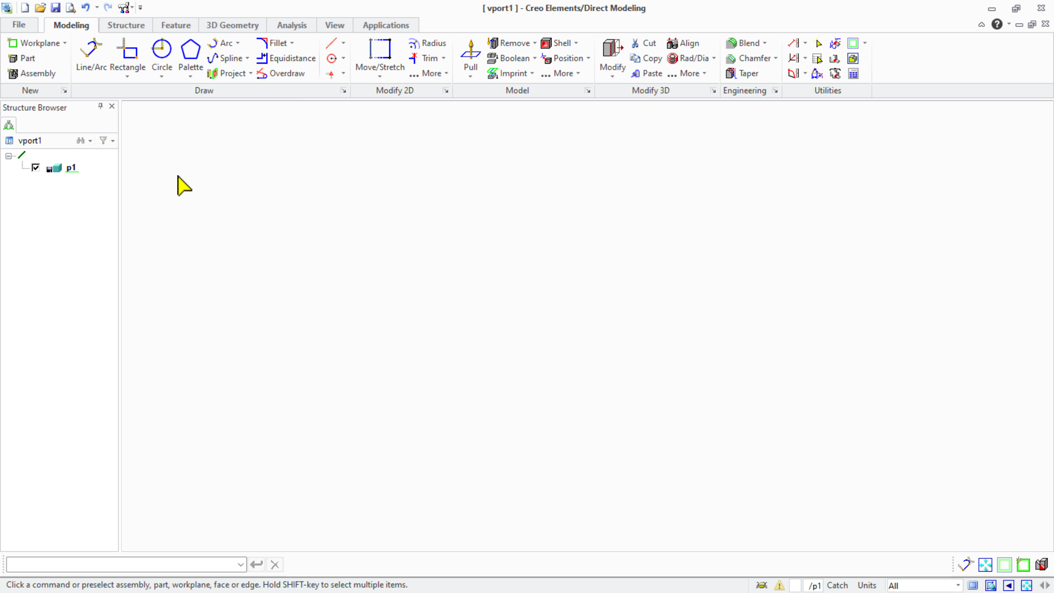Collapse the root tree node
Screen dimensions: 1054x593
(x=9, y=156)
